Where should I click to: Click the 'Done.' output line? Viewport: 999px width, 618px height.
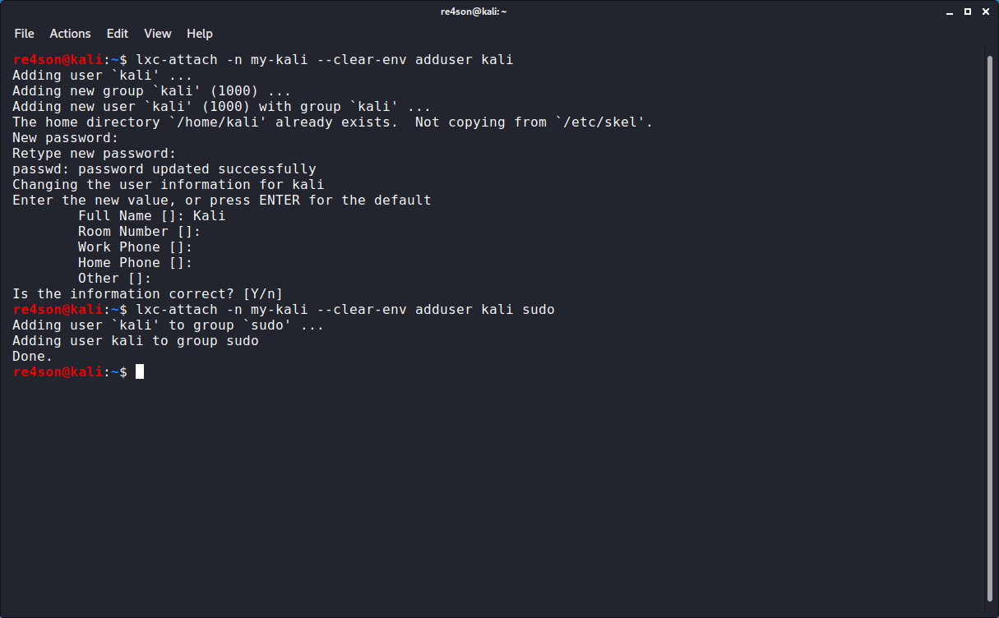pyautogui.click(x=33, y=357)
